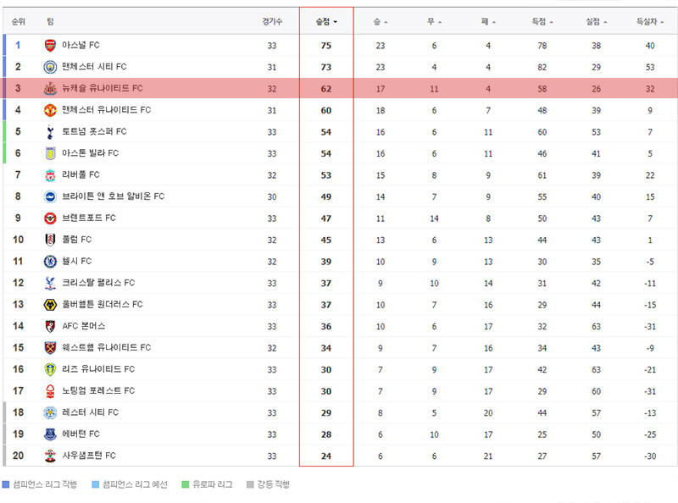
Task: Click the Tottenham Hotspur crest icon
Action: pyautogui.click(x=50, y=132)
